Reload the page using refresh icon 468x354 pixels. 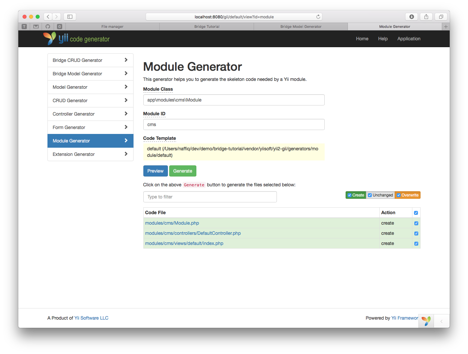(318, 17)
